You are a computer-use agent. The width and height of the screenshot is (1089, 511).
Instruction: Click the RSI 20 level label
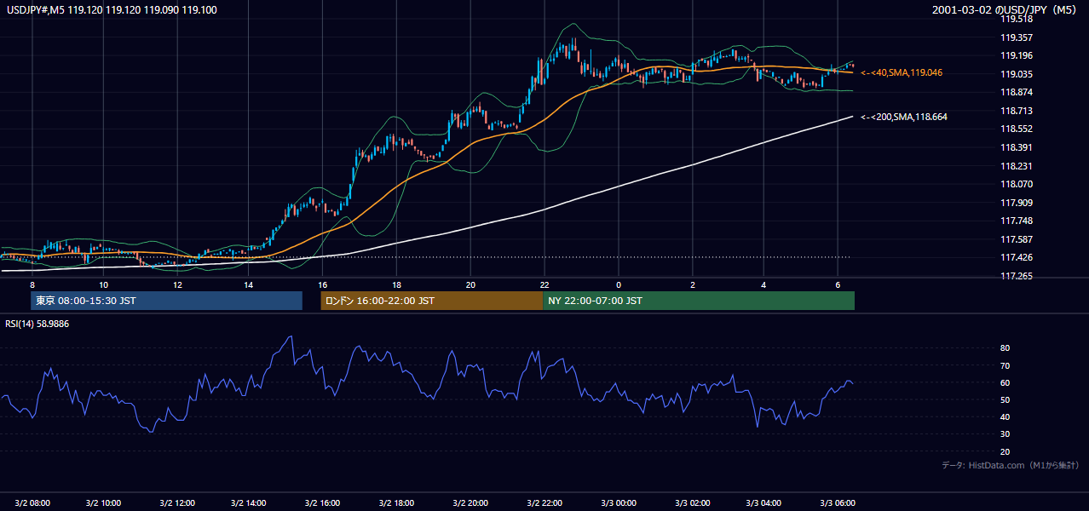coord(1005,451)
